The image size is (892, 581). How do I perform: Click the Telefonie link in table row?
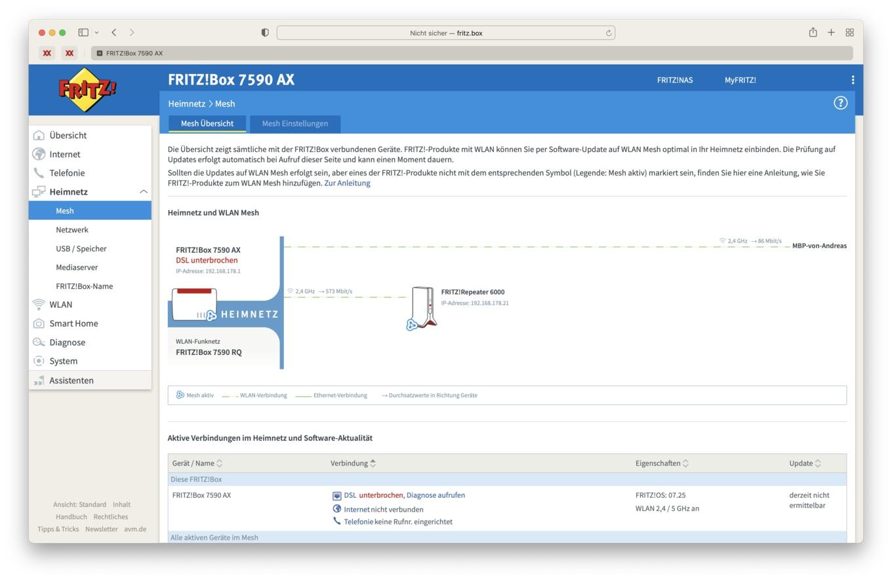point(358,522)
